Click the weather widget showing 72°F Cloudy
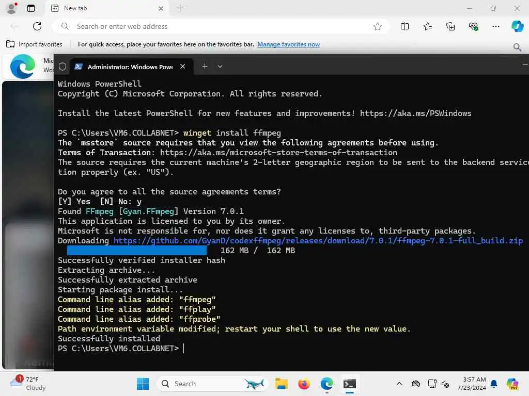Image resolution: width=529 pixels, height=396 pixels. (28, 383)
